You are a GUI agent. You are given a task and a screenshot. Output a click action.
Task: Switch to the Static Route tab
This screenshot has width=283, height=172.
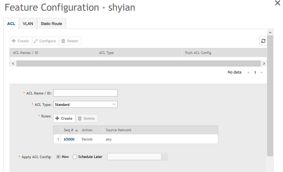[x=52, y=24]
